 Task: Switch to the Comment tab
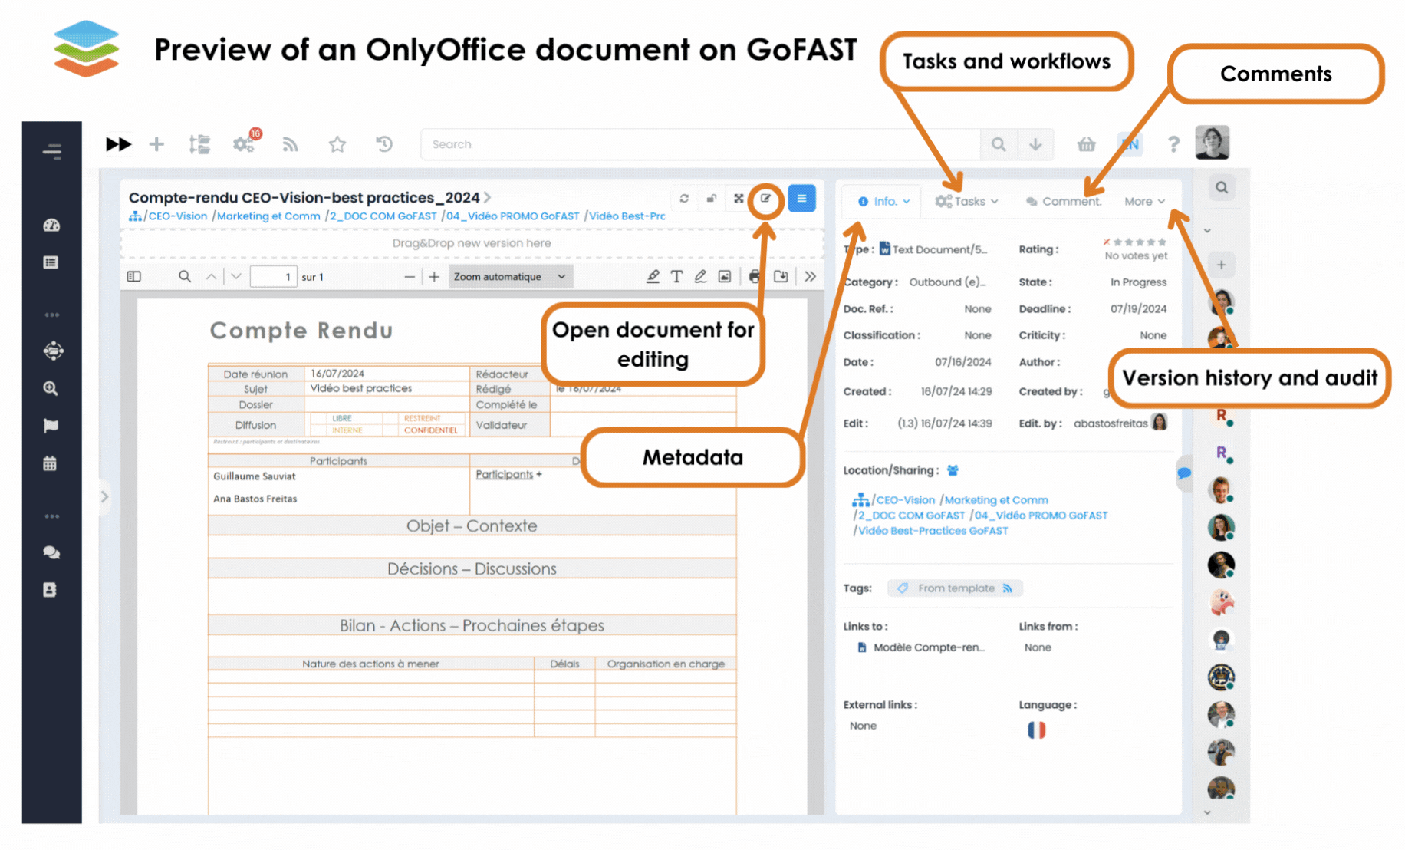1064,201
